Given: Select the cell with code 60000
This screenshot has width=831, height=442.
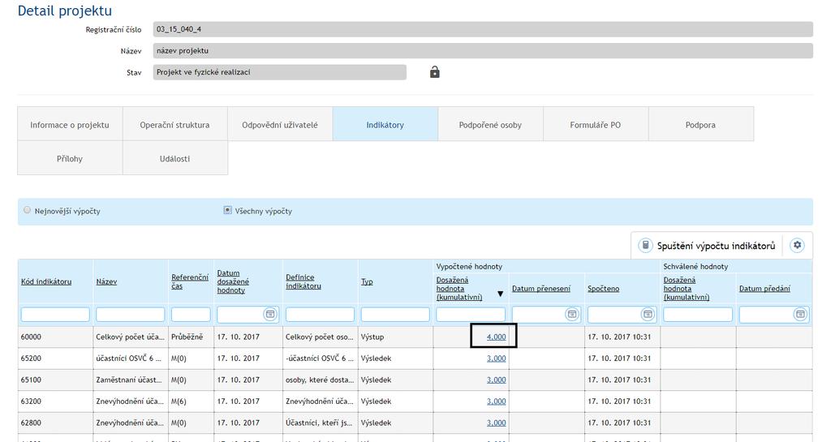Looking at the screenshot, I should [x=56, y=337].
